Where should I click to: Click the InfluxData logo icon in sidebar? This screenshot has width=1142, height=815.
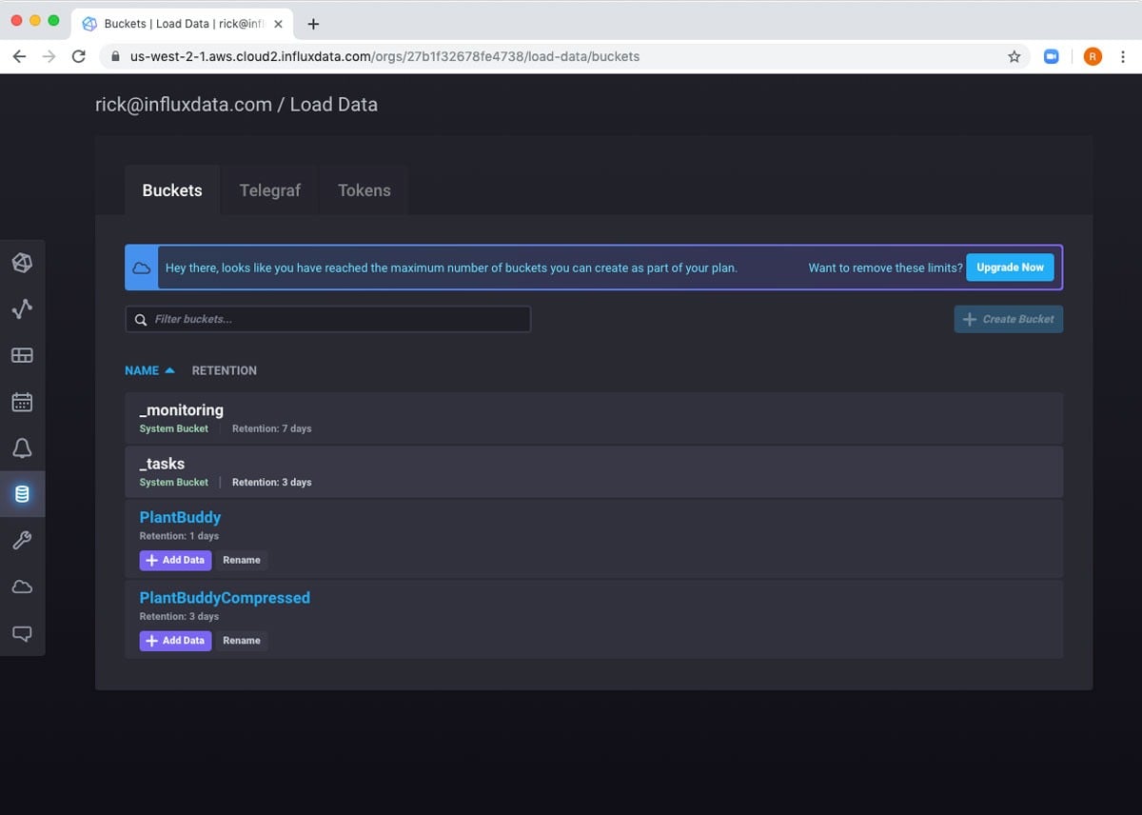tap(22, 263)
